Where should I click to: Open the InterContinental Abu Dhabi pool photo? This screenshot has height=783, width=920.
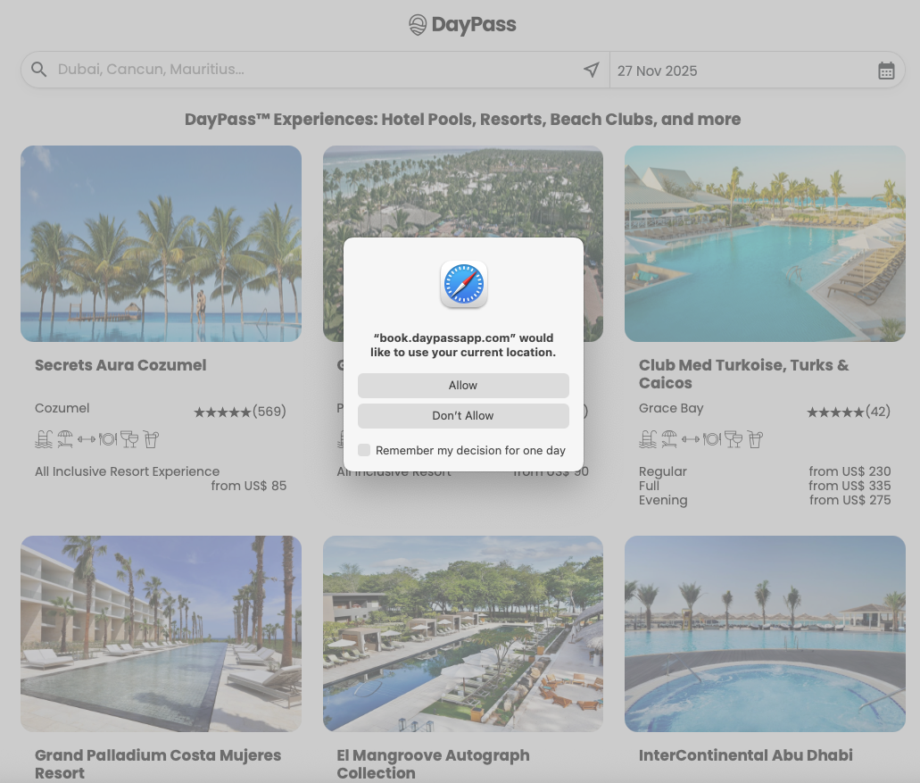[x=765, y=633]
